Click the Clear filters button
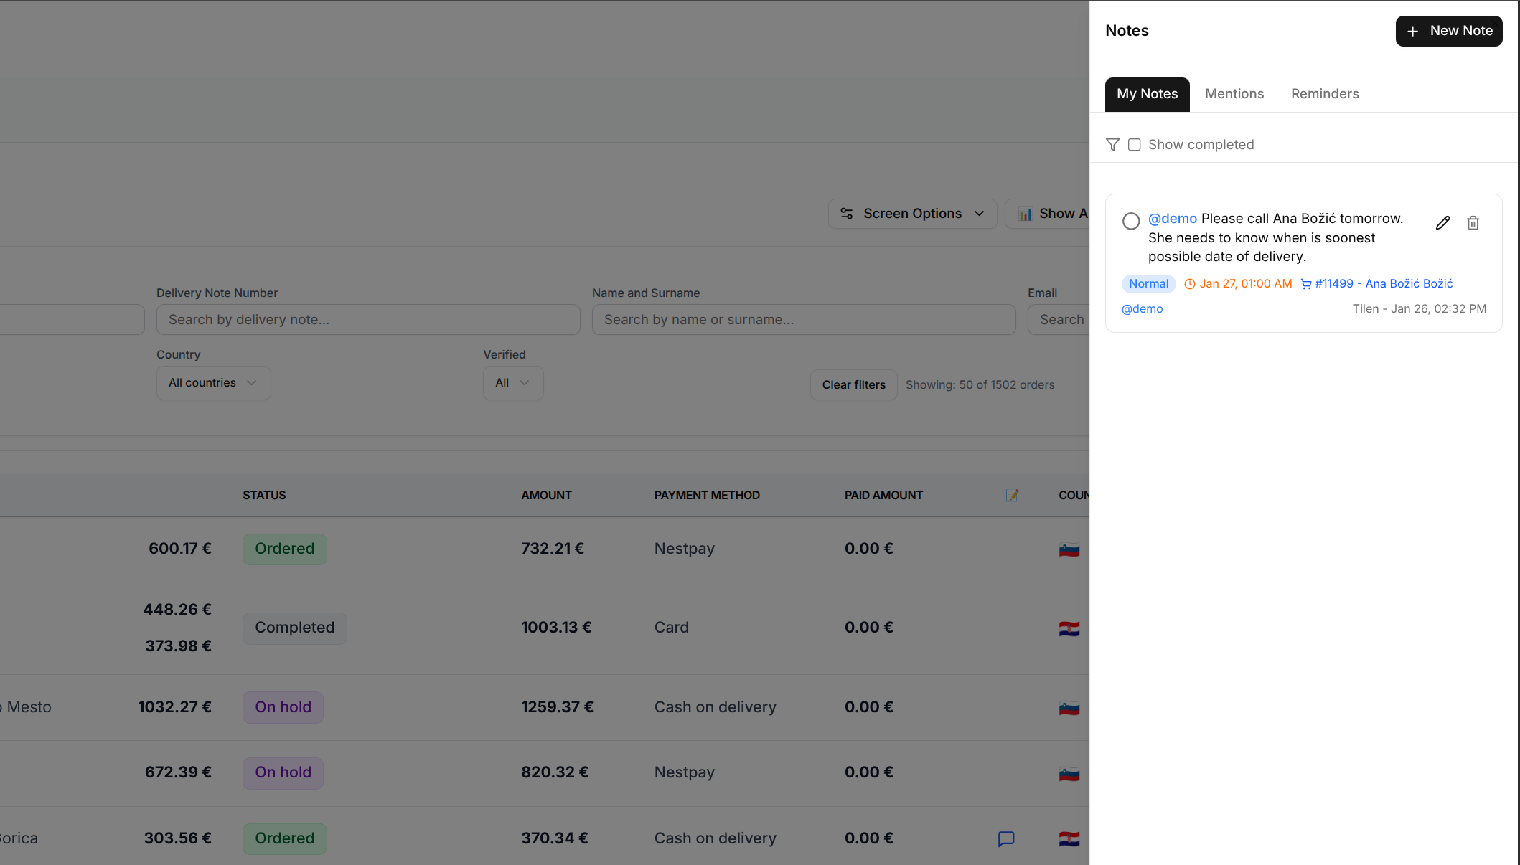The image size is (1520, 865). click(853, 385)
